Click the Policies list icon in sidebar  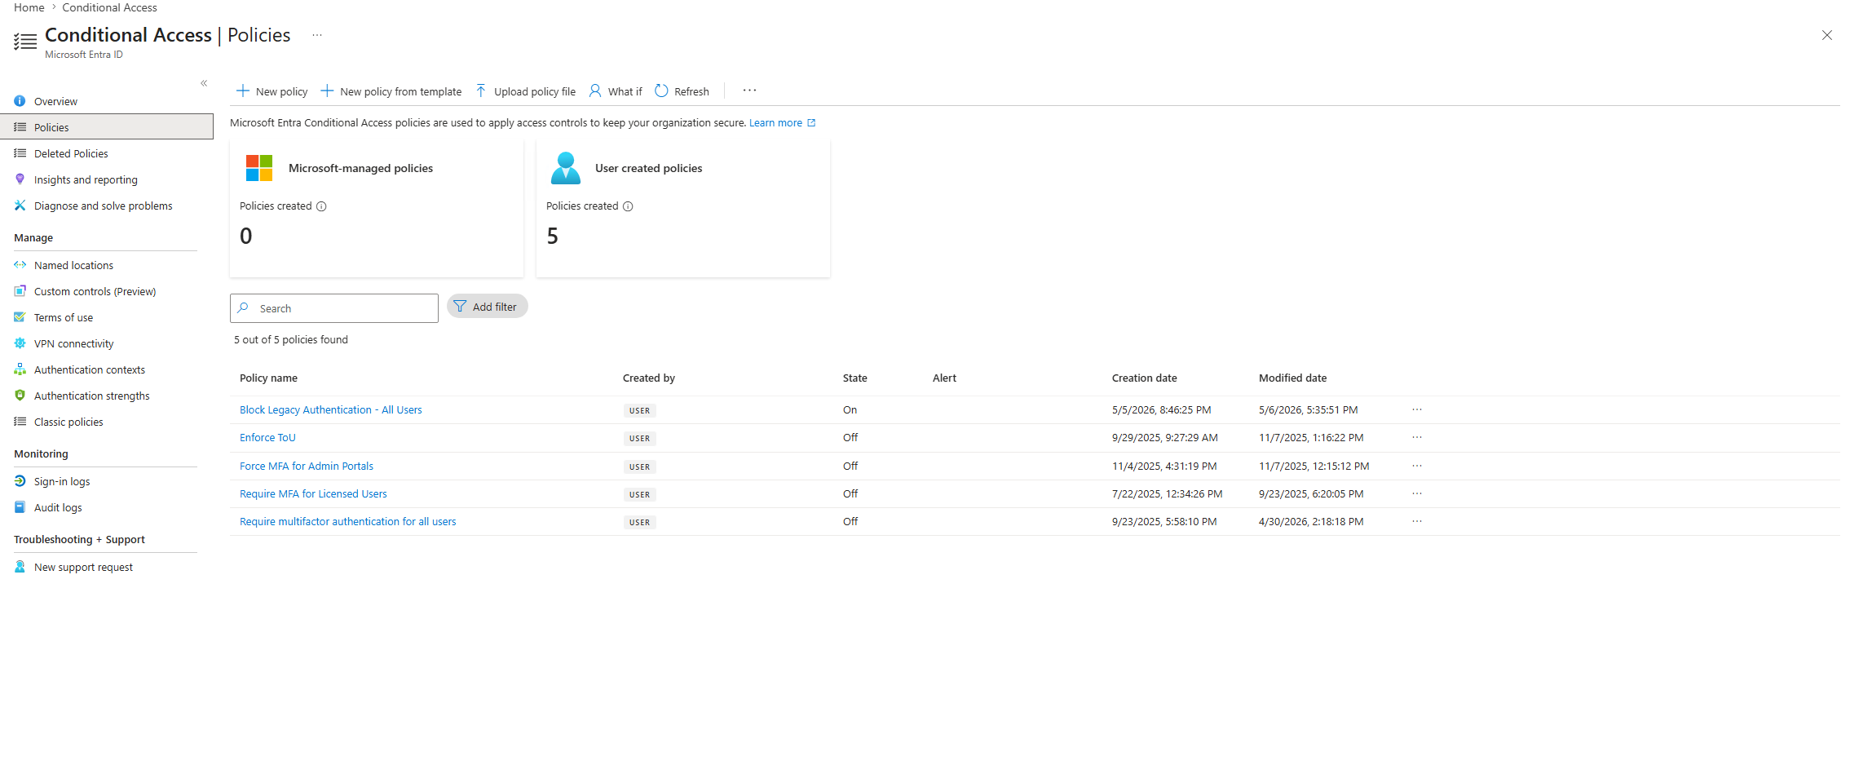(20, 127)
